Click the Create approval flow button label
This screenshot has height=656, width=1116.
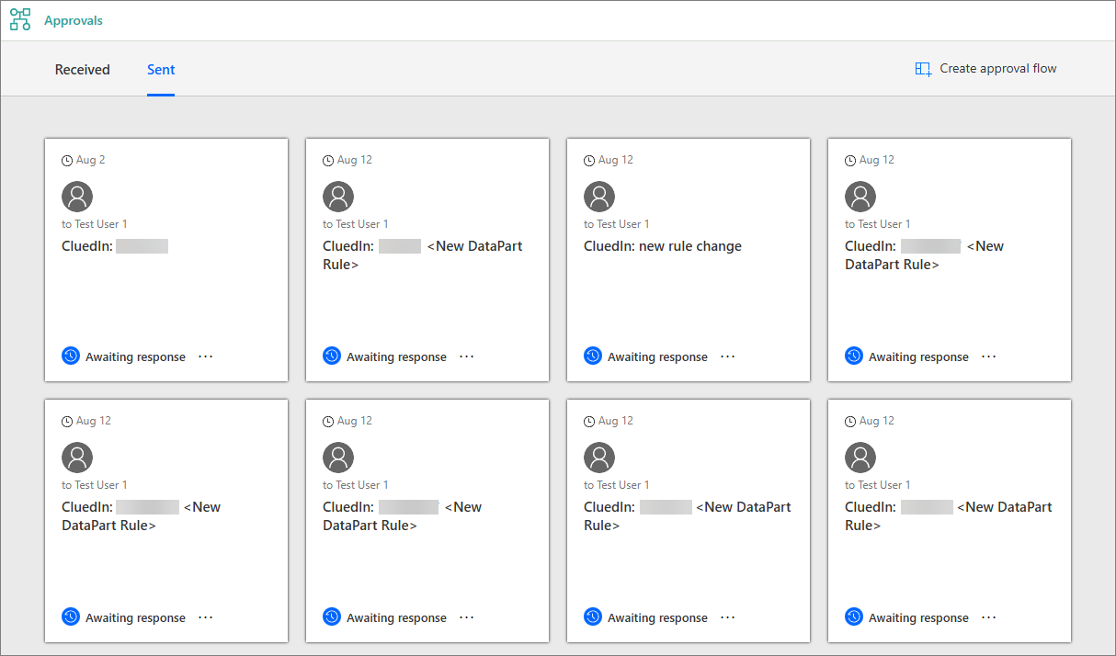coord(998,68)
